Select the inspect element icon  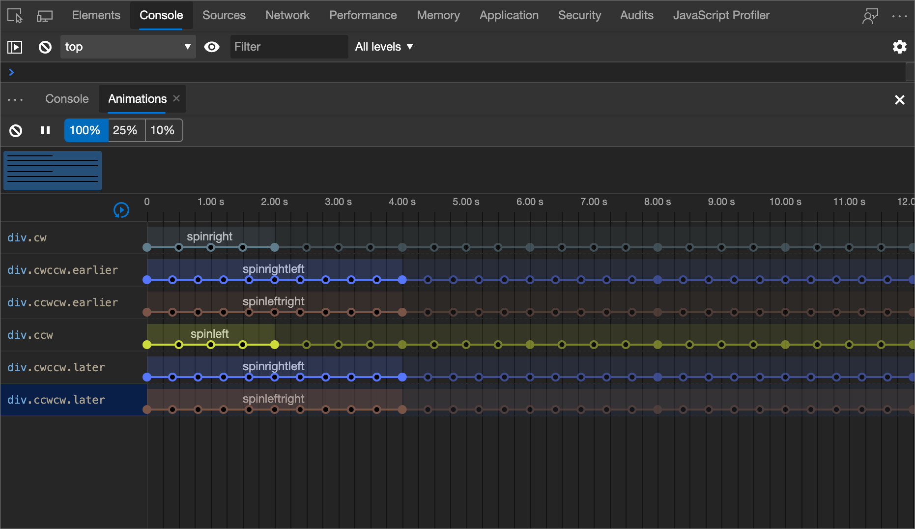(14, 15)
